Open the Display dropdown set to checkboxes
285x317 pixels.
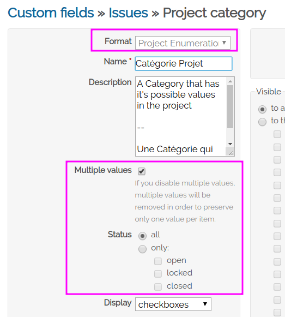pos(173,304)
